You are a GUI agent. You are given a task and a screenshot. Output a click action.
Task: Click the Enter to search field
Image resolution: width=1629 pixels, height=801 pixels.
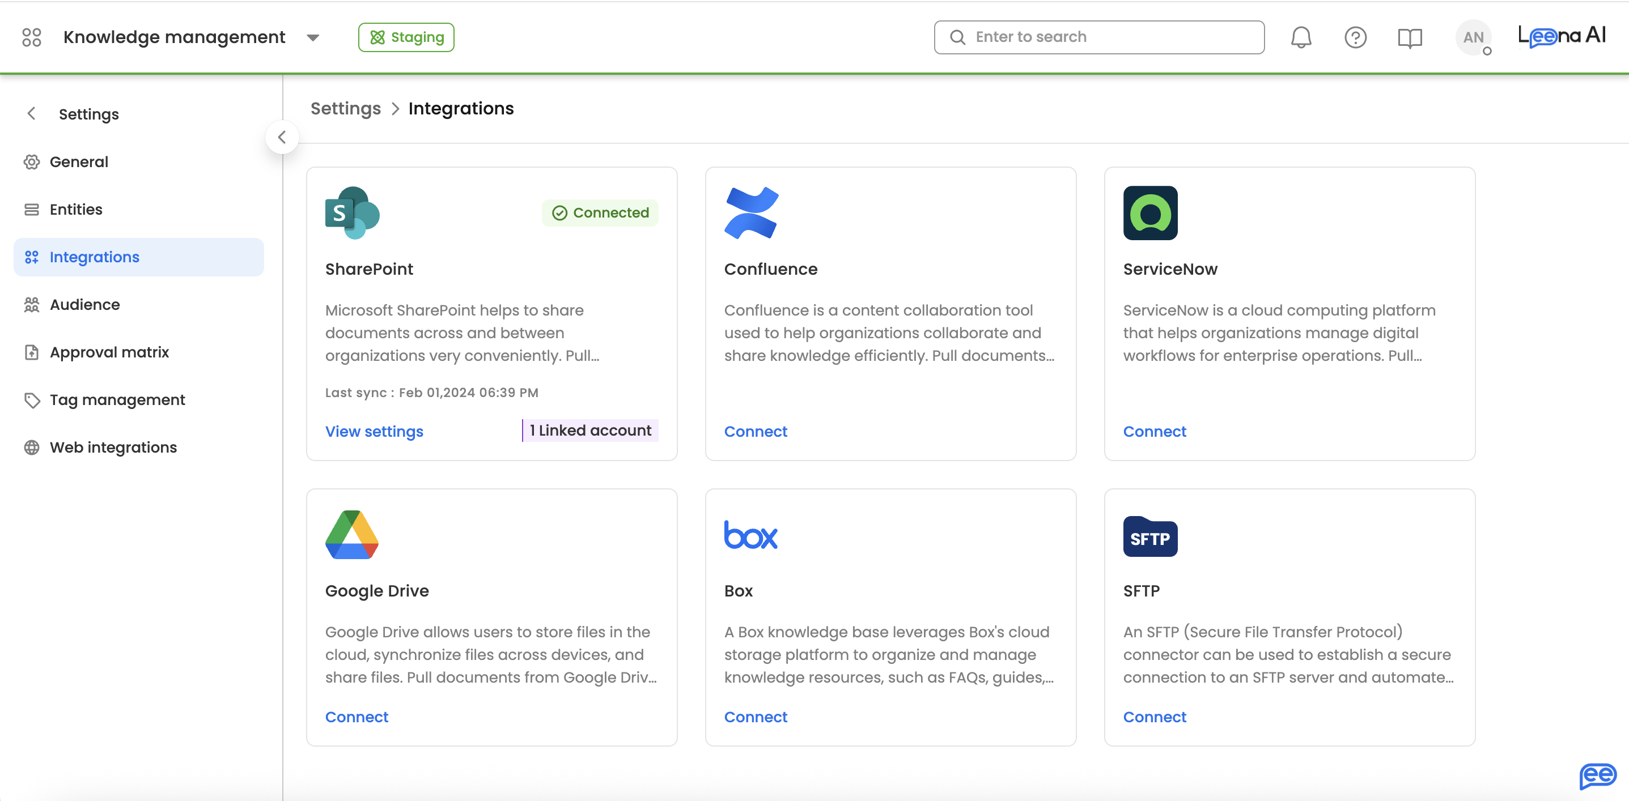point(1099,37)
